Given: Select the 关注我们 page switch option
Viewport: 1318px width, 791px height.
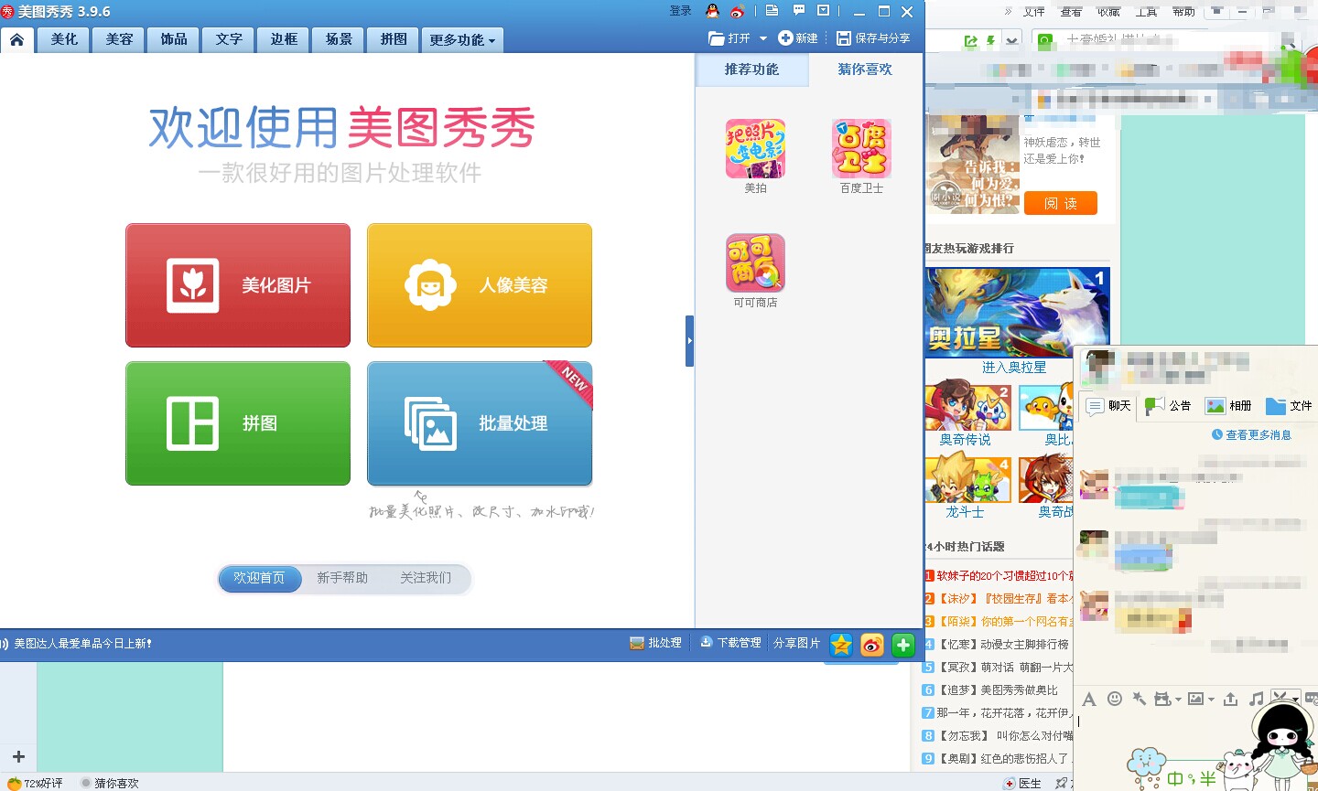Looking at the screenshot, I should 426,578.
